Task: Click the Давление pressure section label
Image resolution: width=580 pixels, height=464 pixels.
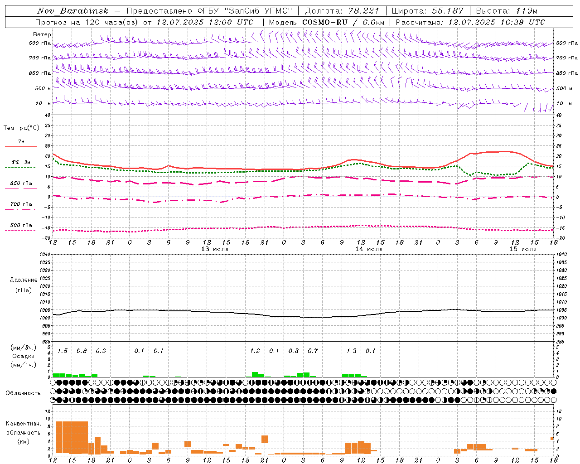Action: tap(24, 280)
